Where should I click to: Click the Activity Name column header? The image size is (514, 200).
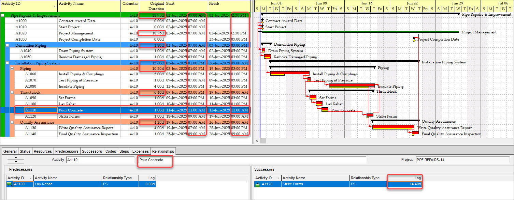89,4
